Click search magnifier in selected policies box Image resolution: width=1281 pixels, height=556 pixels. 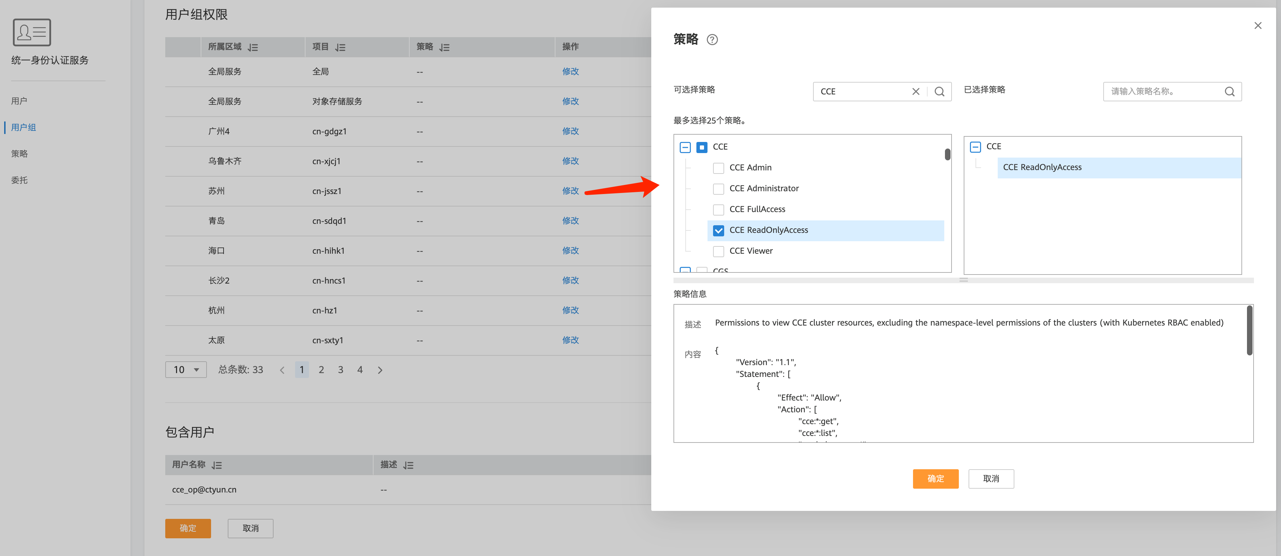[1229, 92]
